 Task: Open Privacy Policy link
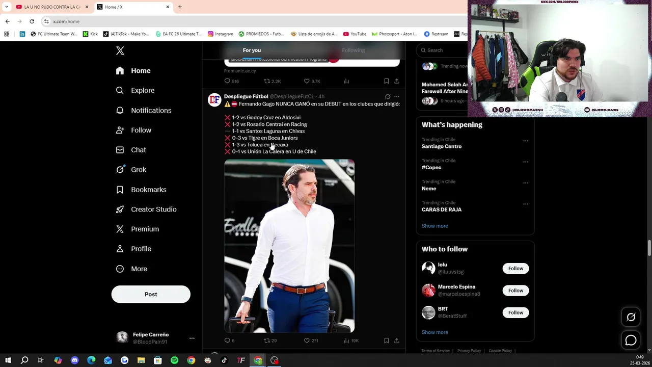469,351
